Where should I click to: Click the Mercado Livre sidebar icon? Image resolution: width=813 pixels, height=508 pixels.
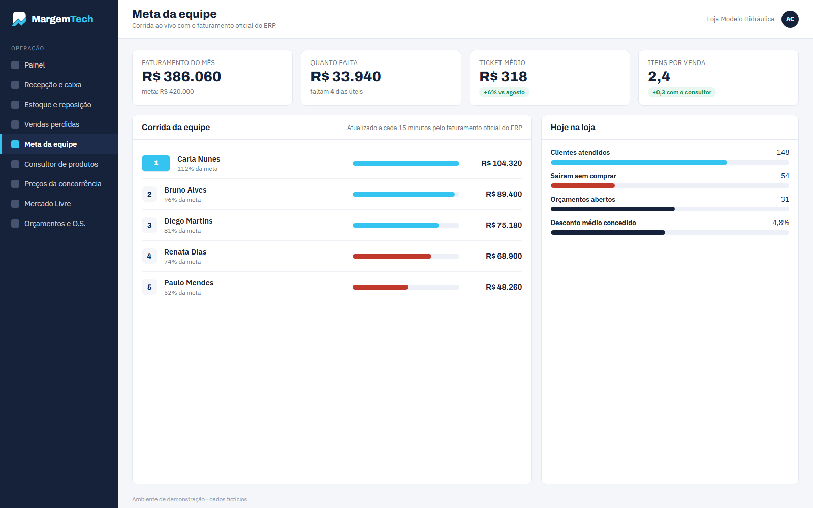click(x=15, y=204)
